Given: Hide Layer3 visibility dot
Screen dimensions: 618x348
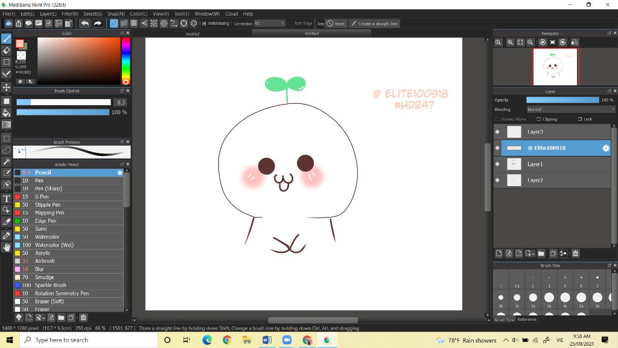Looking at the screenshot, I should click(497, 132).
